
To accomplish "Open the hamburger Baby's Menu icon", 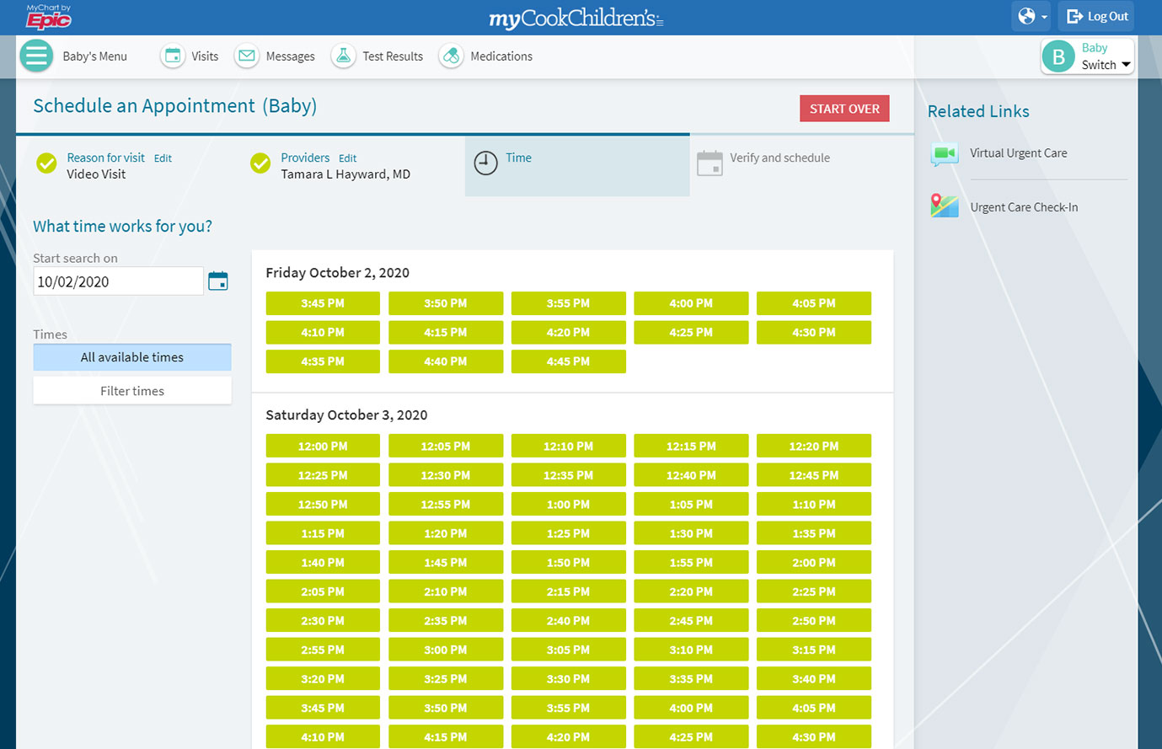I will [36, 56].
